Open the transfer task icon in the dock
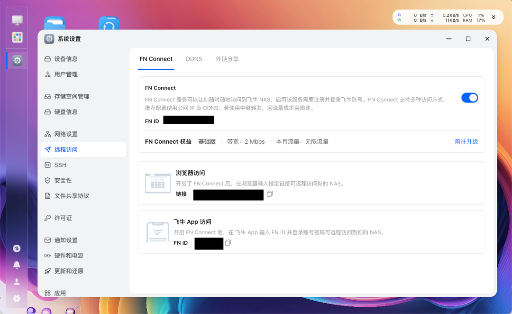The width and height of the screenshot is (512, 314). click(17, 249)
